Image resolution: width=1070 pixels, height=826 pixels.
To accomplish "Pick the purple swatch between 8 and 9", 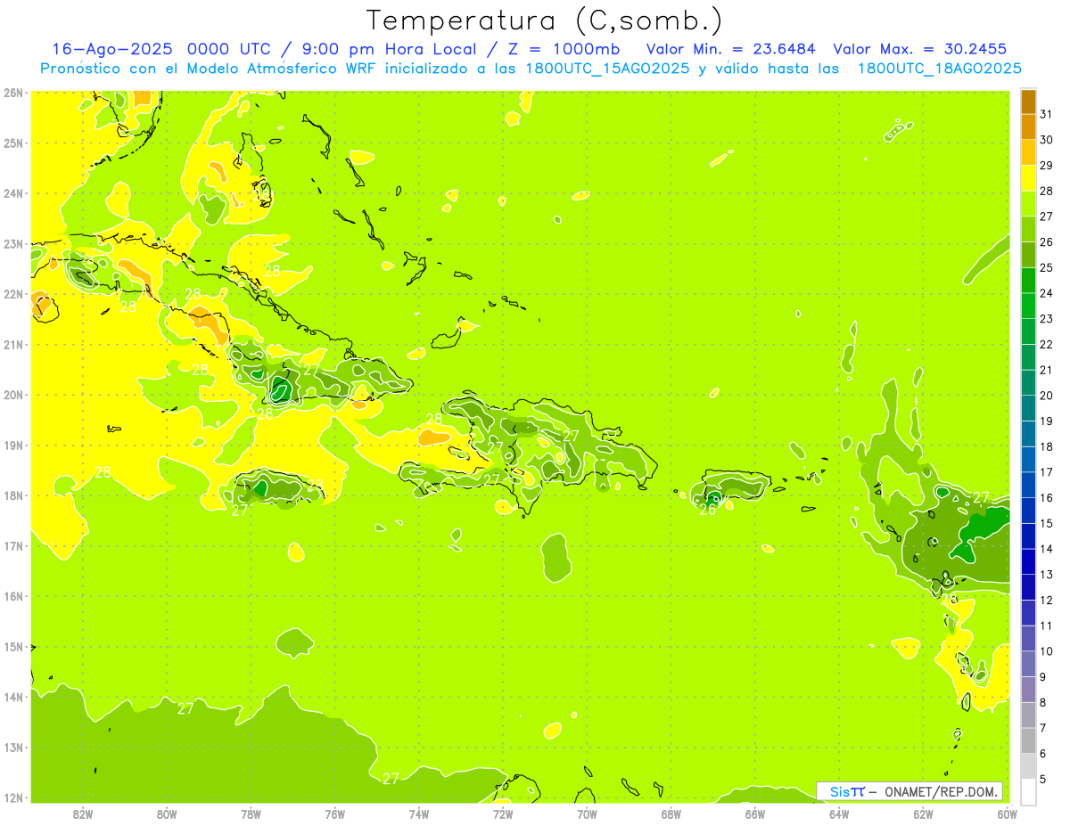I will [1028, 690].
